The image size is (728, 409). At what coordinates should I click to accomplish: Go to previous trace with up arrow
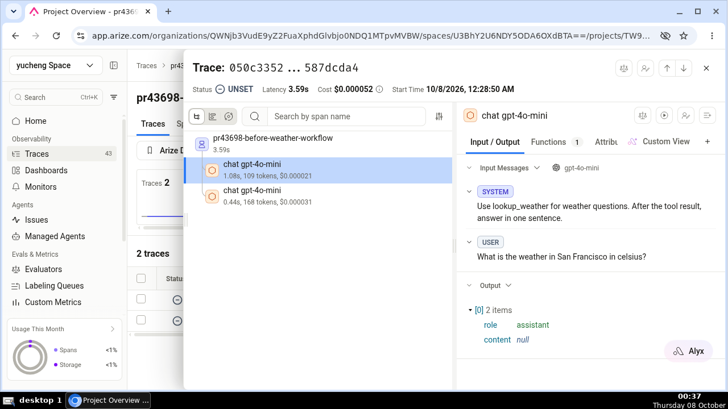(667, 68)
